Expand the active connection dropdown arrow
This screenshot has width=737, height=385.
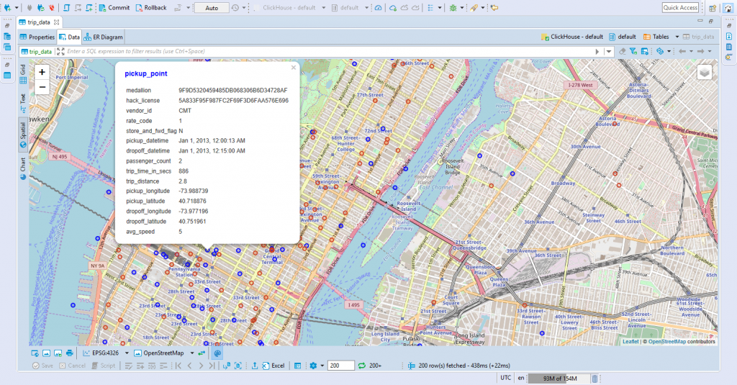pyautogui.click(x=323, y=8)
